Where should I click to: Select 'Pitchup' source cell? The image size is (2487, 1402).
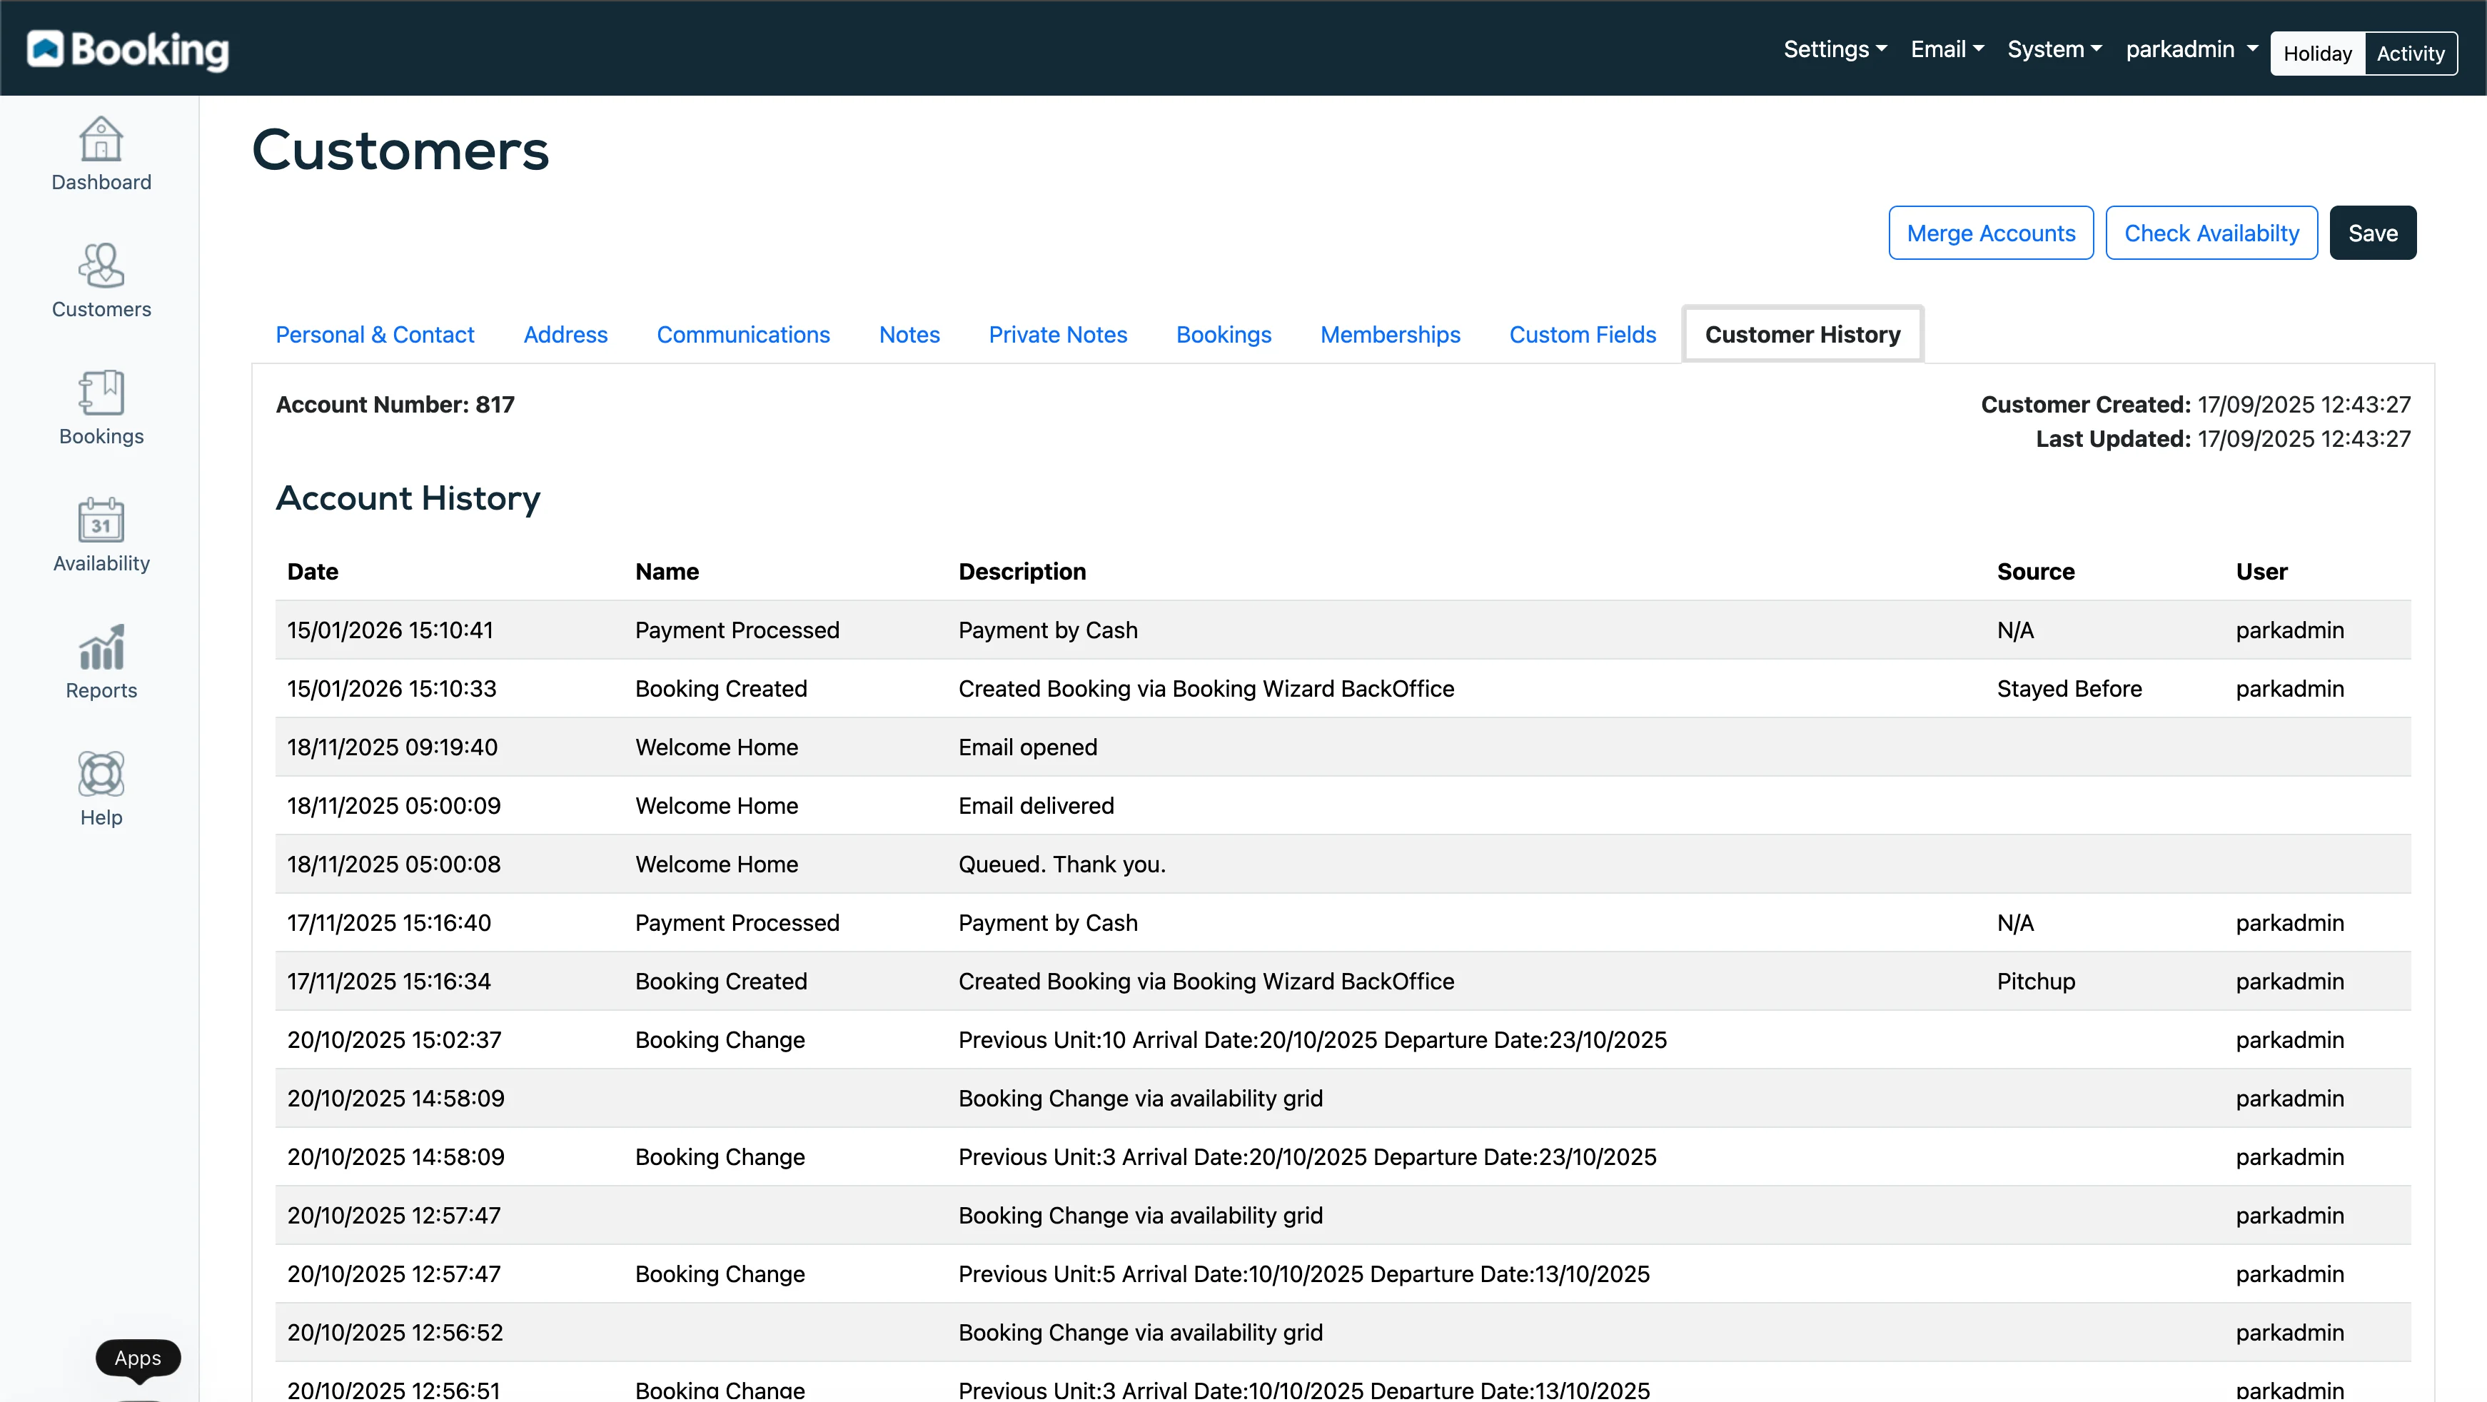[2036, 981]
